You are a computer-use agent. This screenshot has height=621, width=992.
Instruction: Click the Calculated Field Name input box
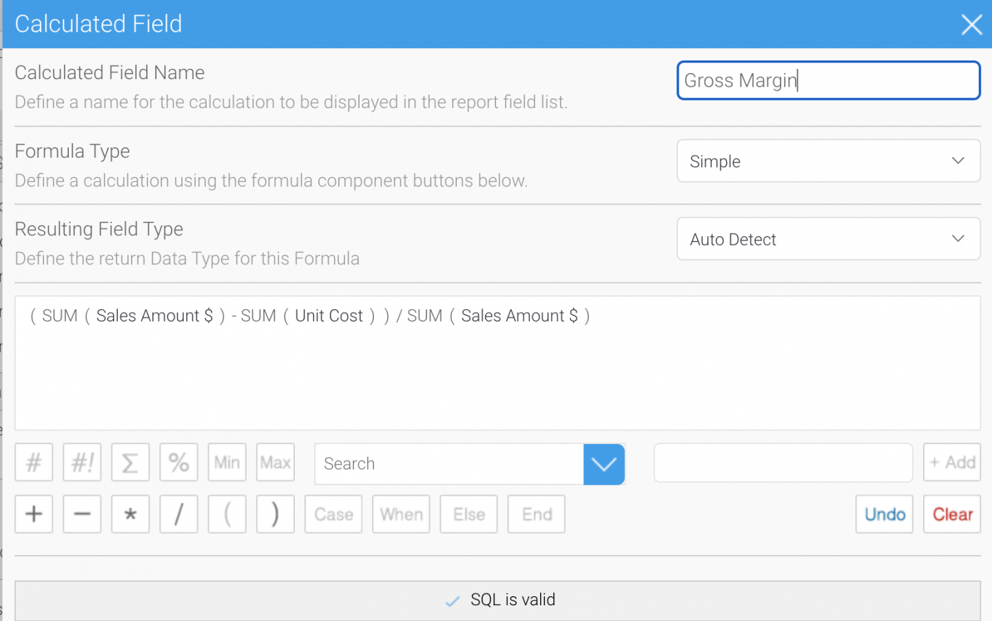point(828,81)
